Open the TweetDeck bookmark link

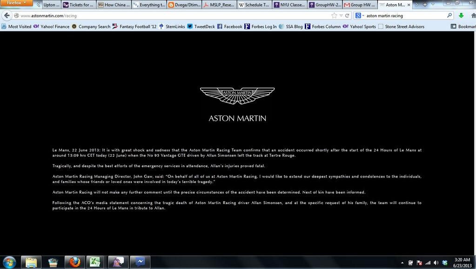(201, 26)
